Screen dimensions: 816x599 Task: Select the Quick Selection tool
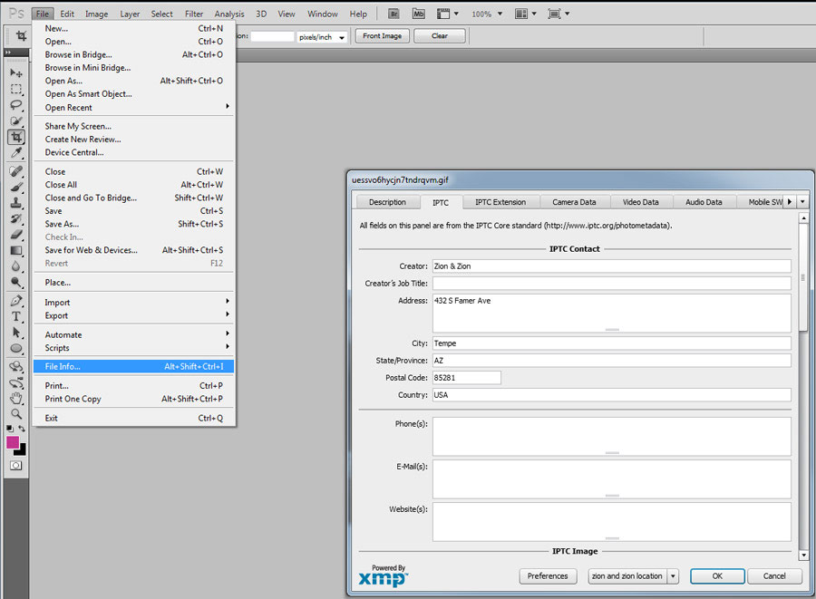click(x=16, y=121)
